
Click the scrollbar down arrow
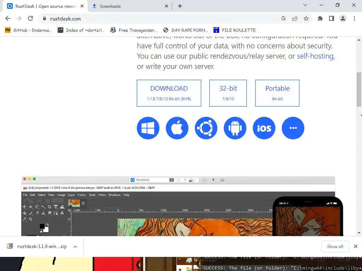coord(359,233)
